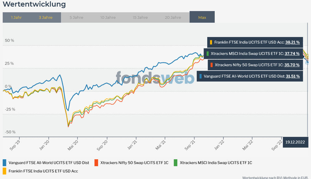
Task: Click green Xtrackers MSCI India legend square
Action: (175, 163)
